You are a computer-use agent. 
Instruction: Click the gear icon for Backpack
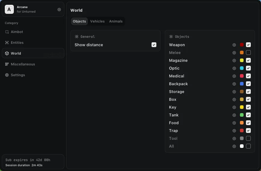(234, 84)
